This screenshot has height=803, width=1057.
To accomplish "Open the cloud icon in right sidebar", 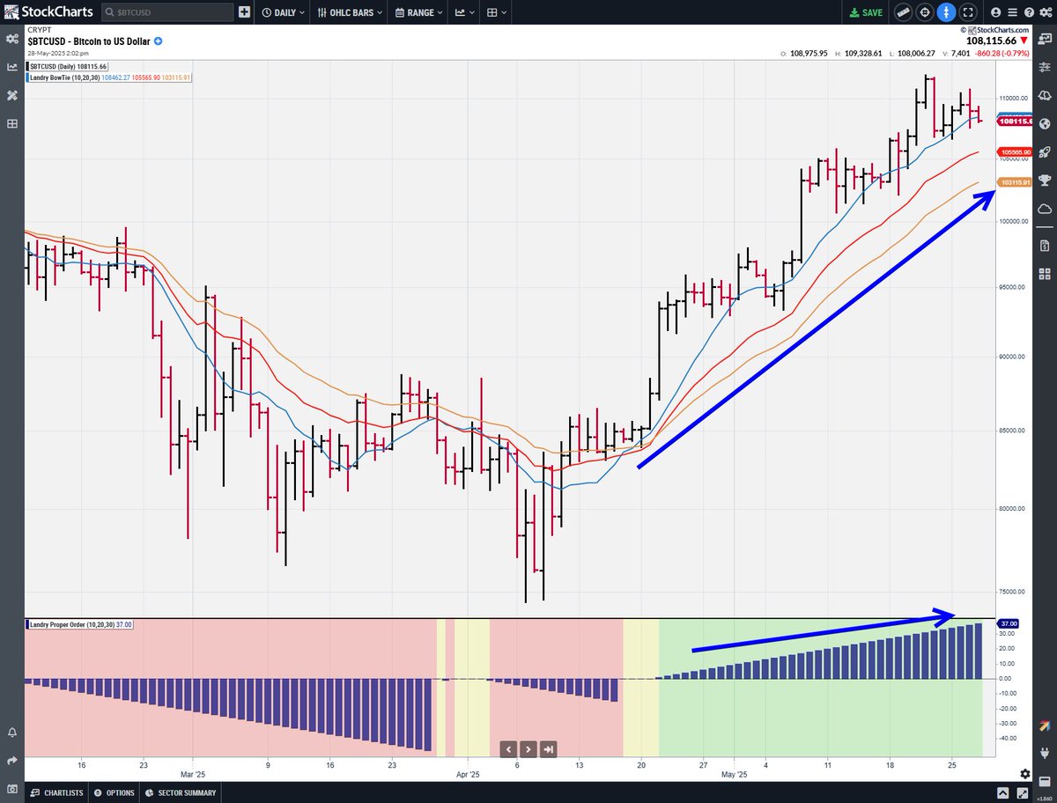I will [x=1045, y=209].
